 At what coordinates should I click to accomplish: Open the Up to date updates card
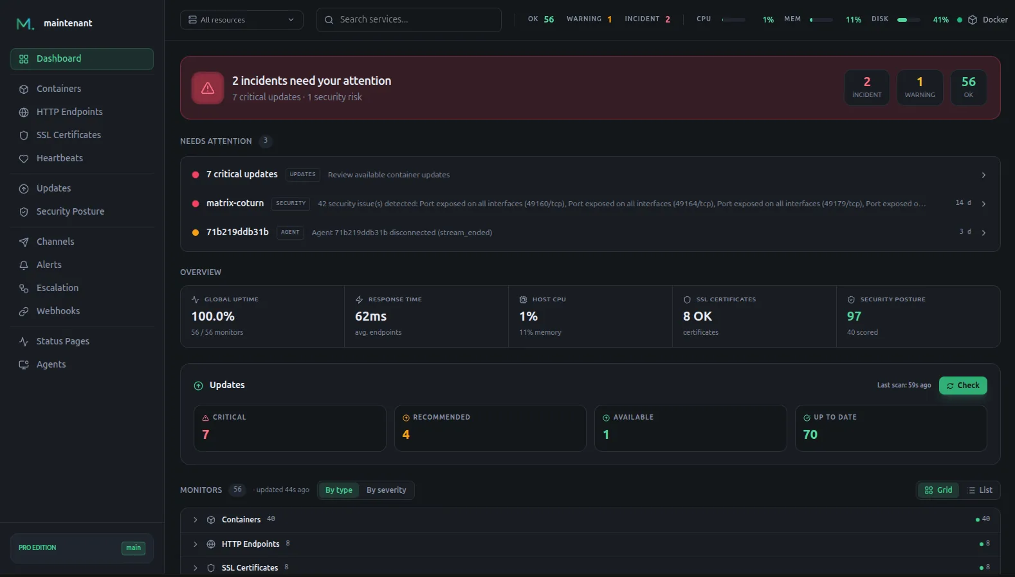coord(891,428)
